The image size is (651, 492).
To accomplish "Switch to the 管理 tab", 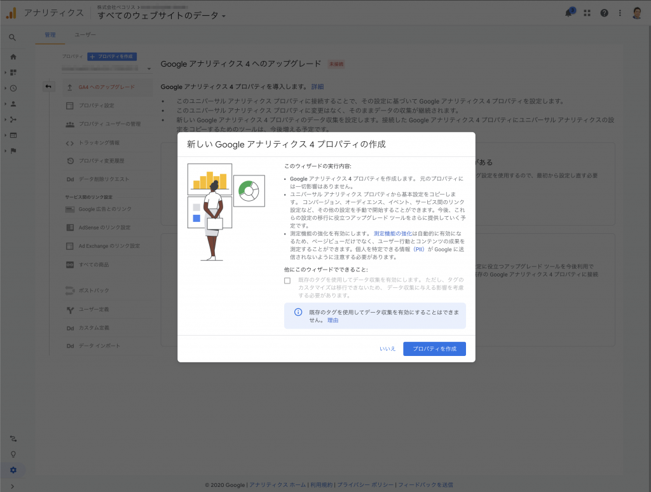I will click(x=50, y=35).
